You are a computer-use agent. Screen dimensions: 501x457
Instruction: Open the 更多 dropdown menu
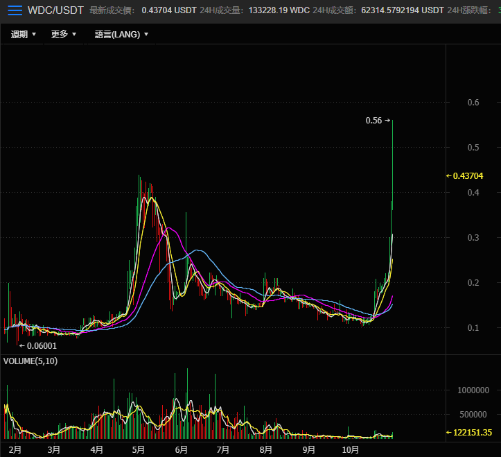tap(64, 34)
